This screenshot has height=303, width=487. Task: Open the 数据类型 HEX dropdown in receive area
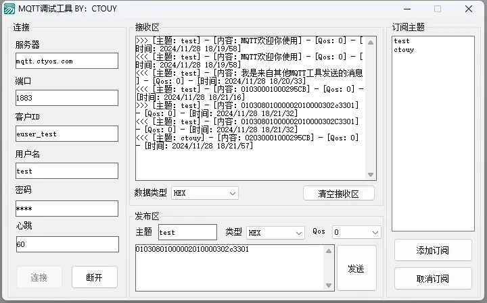[x=205, y=193]
